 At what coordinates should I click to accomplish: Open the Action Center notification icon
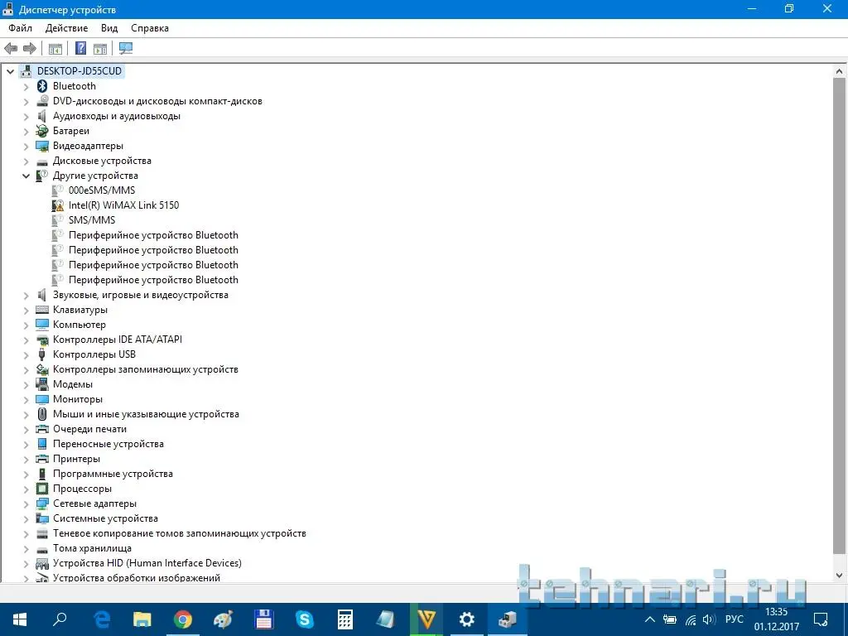(821, 619)
